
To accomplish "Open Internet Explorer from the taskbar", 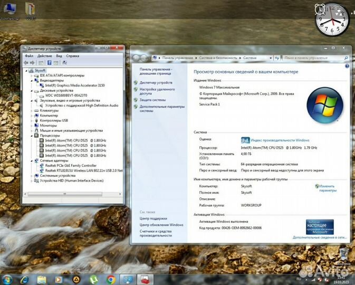I will (x=25, y=279).
